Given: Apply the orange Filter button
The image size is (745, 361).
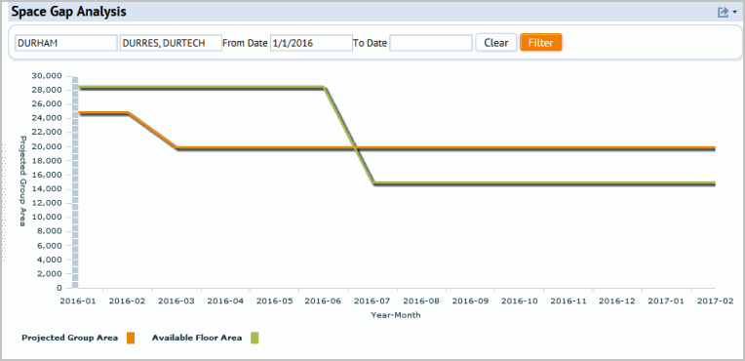Looking at the screenshot, I should point(541,42).
